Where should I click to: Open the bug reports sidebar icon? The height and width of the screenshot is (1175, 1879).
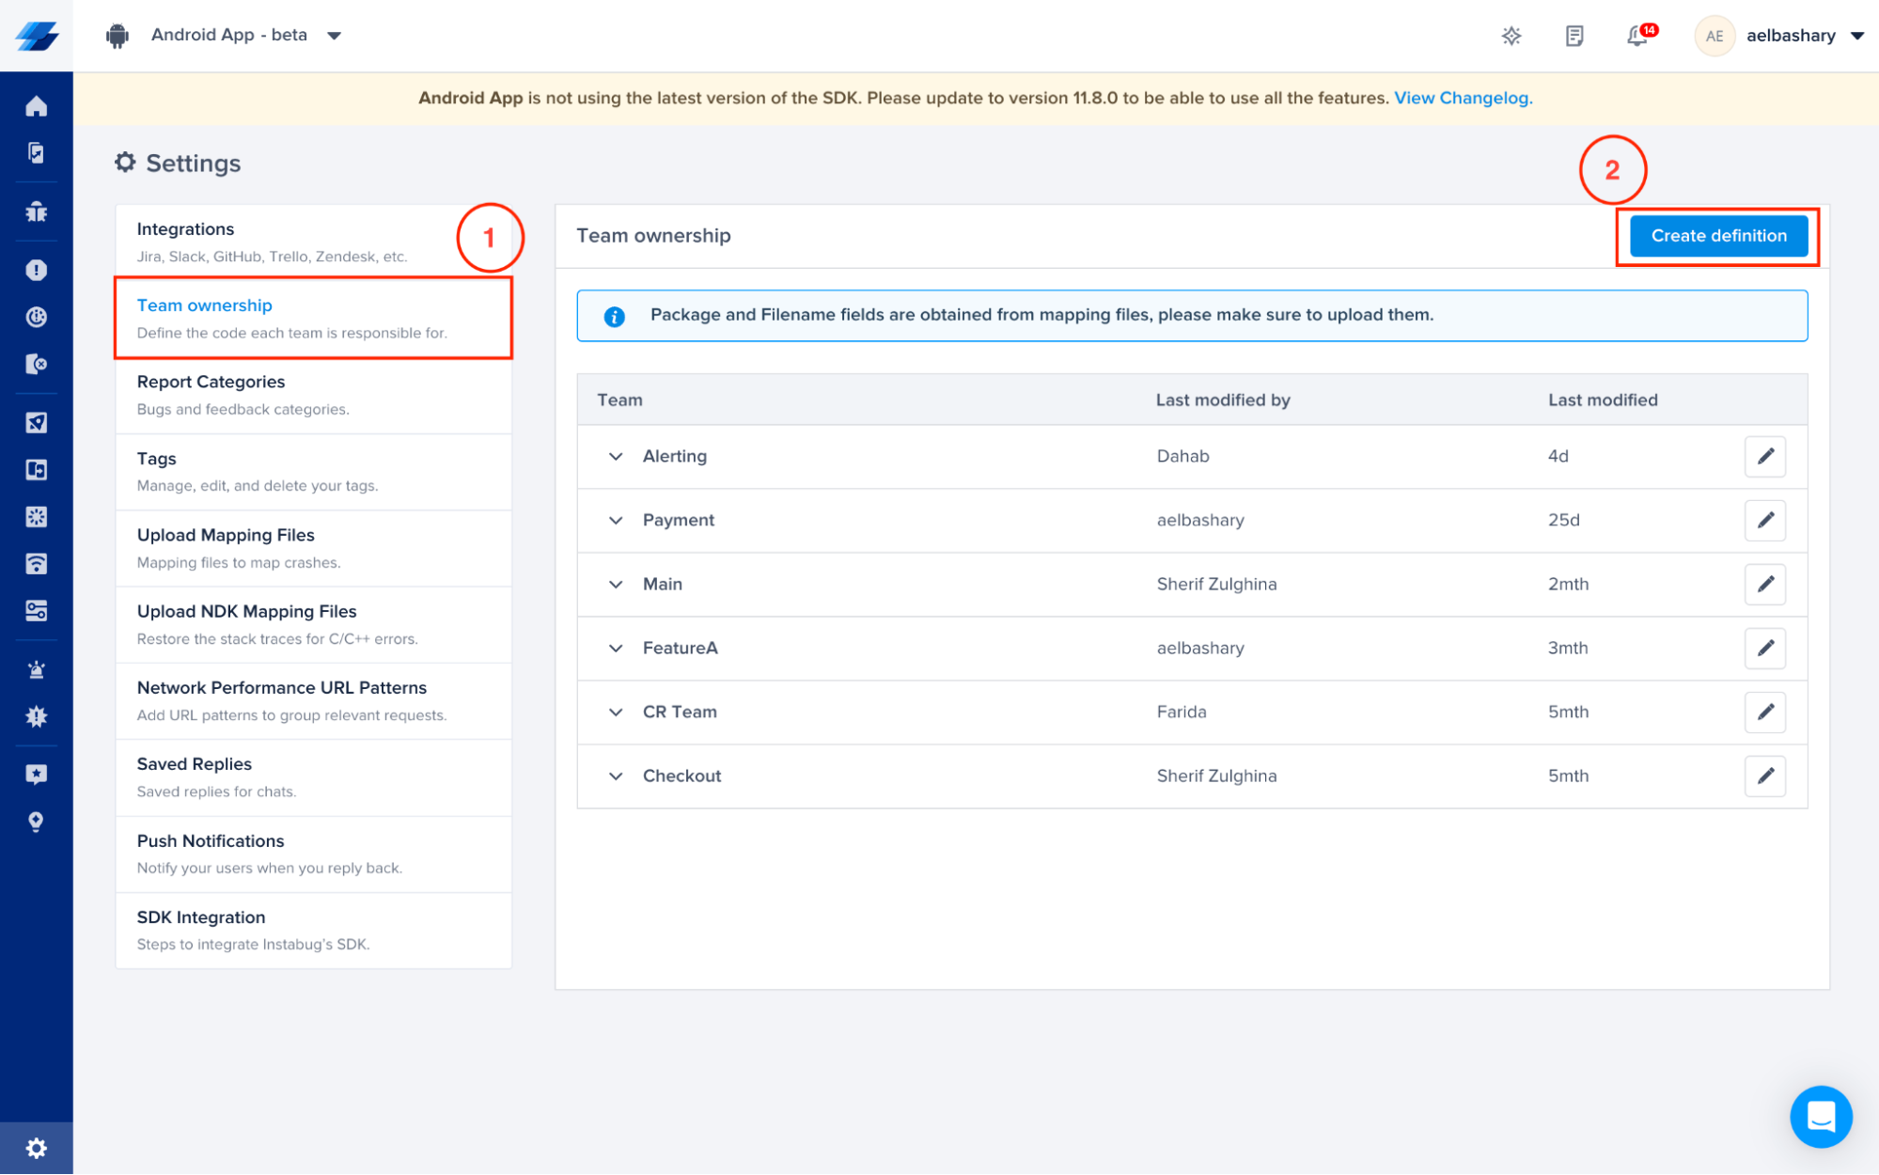point(36,211)
